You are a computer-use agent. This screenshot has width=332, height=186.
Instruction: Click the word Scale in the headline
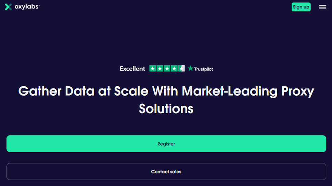[131, 91]
